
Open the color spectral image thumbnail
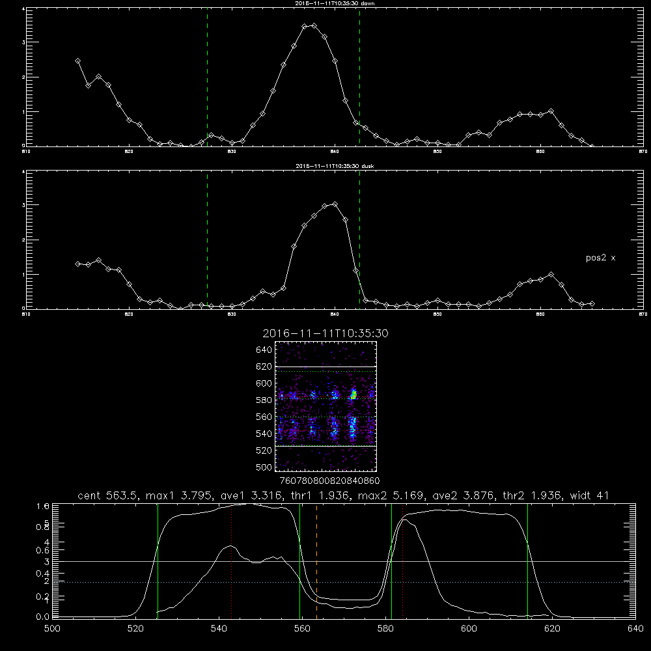point(326,406)
